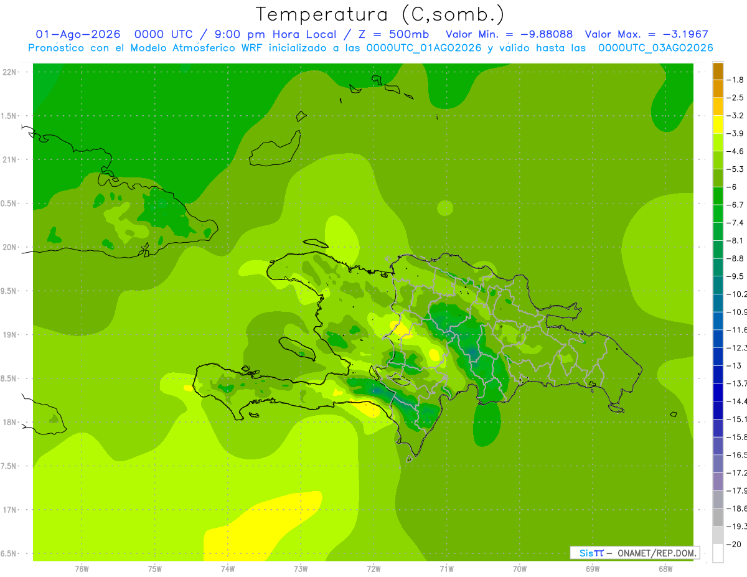Click the '-20' legend value
Image resolution: width=747 pixels, height=577 pixels.
coord(735,544)
